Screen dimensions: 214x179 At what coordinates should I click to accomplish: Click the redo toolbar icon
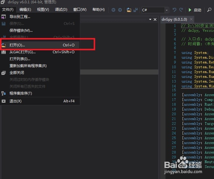(181, 10)
